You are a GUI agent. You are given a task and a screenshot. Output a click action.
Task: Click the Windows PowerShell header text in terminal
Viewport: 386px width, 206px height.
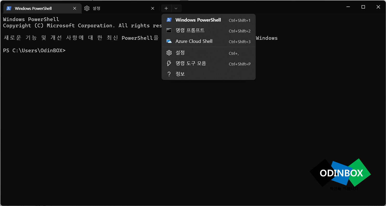pos(31,19)
